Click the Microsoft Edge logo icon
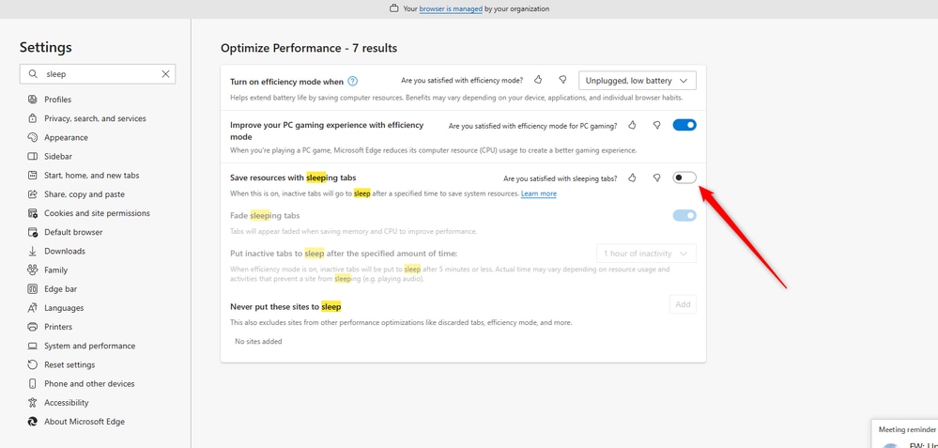Image resolution: width=938 pixels, height=448 pixels. click(32, 422)
